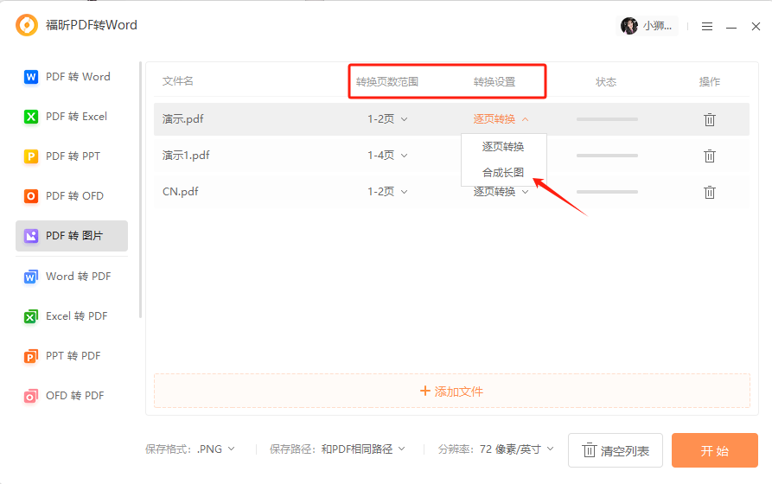
Task: Open page range dropdown for 演示.pdf
Action: (387, 119)
